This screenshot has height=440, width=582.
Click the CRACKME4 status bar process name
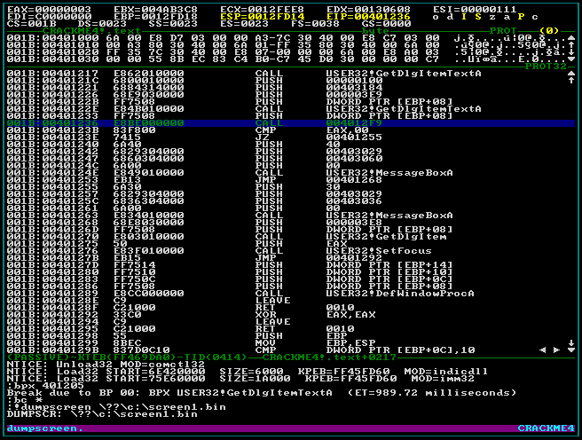[546, 428]
